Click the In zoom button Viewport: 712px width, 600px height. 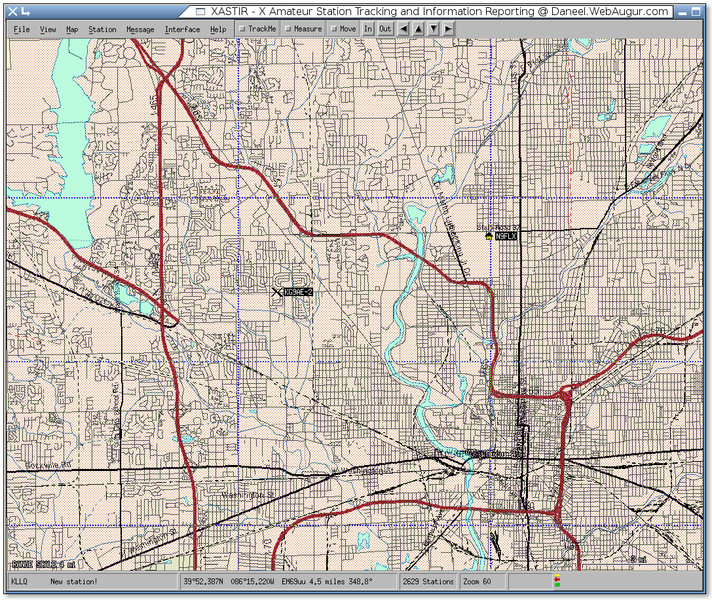point(368,29)
